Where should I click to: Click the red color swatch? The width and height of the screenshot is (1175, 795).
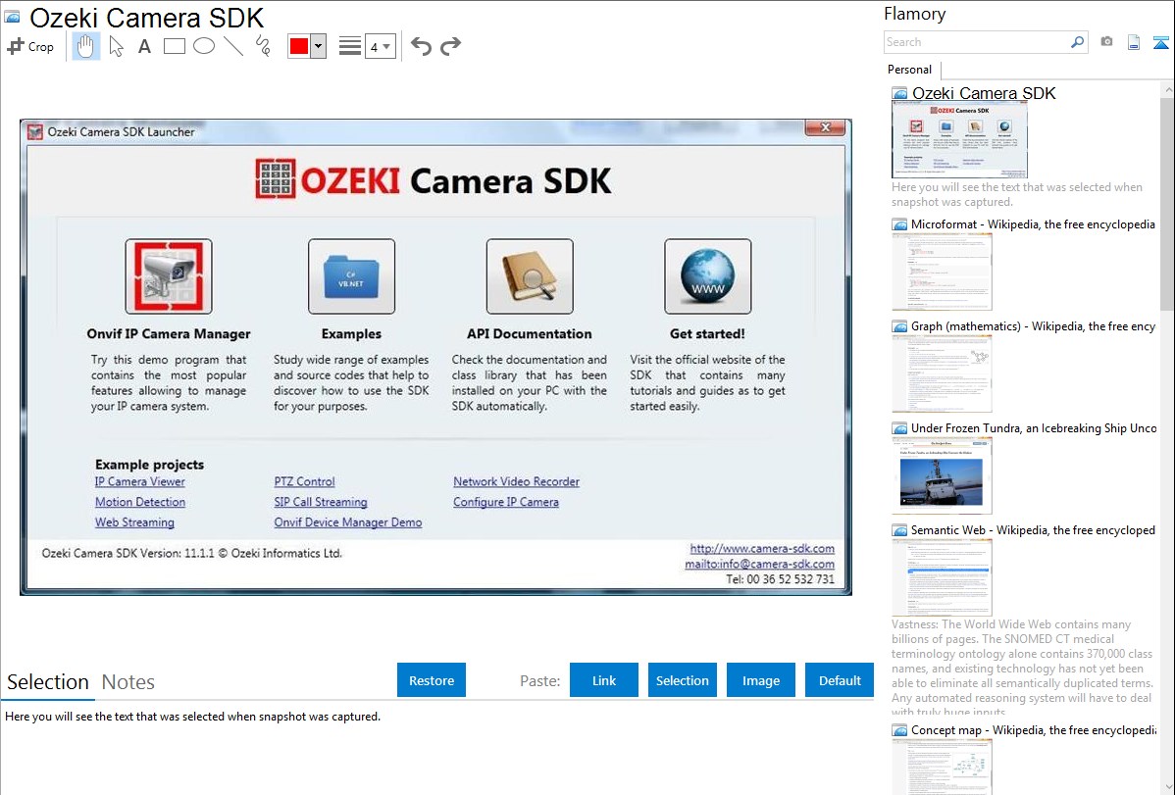(299, 46)
